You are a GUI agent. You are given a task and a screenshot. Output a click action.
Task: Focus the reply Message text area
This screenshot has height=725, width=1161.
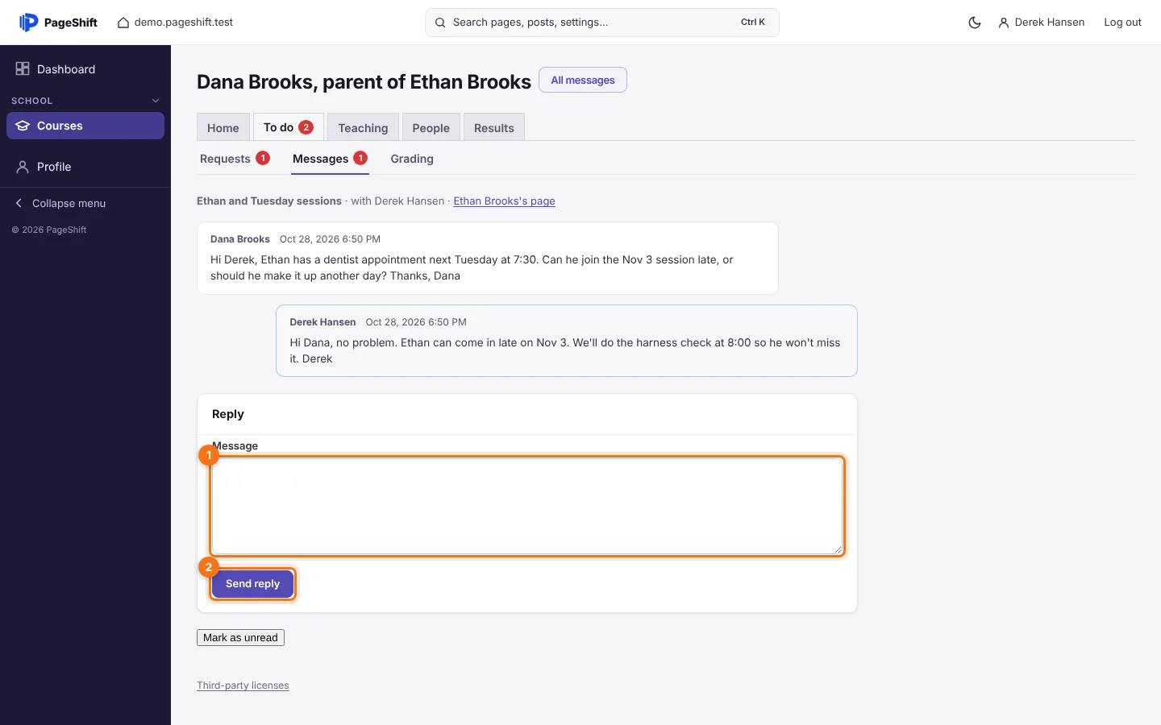527,507
